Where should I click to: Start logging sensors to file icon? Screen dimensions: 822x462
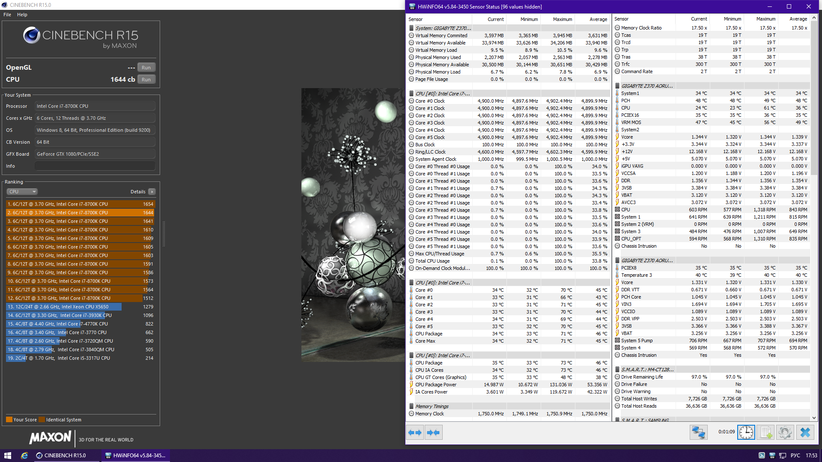pos(765,432)
